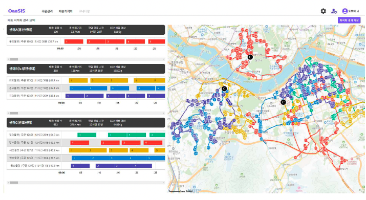The height and width of the screenshot is (200, 366).
Task: Click the purple profile avatar icon
Action: (345, 11)
